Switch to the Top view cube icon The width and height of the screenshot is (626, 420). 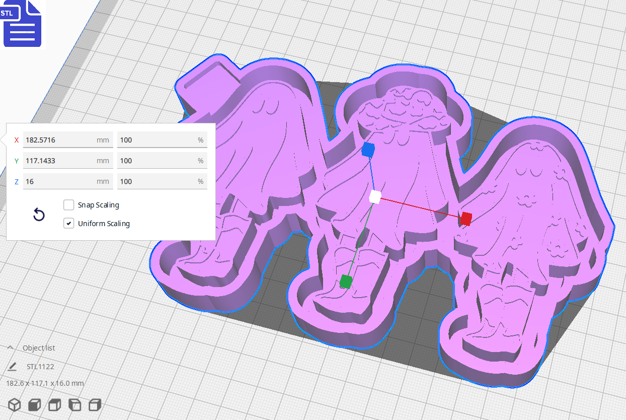point(54,404)
